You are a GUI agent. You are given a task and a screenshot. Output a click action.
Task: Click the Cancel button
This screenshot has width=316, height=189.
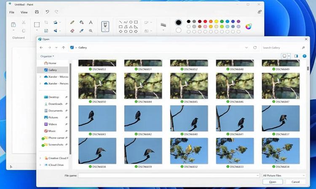click(x=295, y=182)
